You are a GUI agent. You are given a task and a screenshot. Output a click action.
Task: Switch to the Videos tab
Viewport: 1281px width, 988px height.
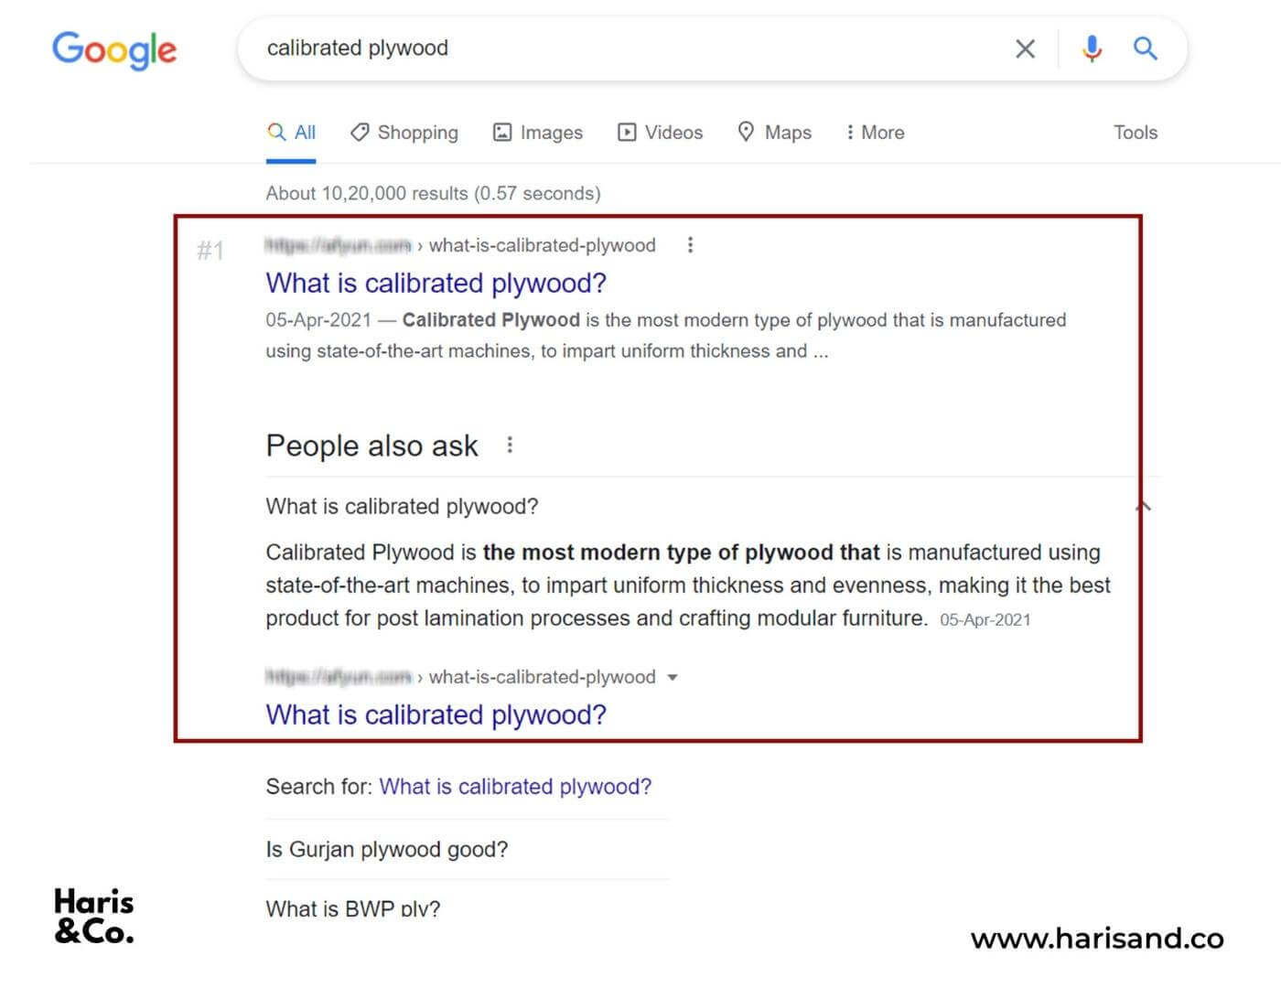[661, 133]
